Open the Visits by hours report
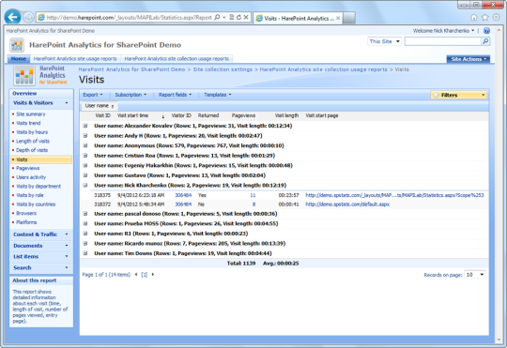 32,132
